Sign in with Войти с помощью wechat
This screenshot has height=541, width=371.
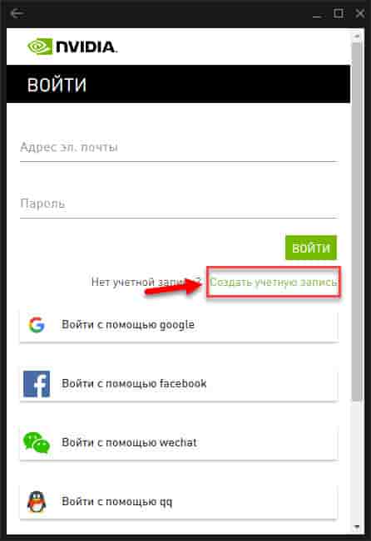pos(179,443)
